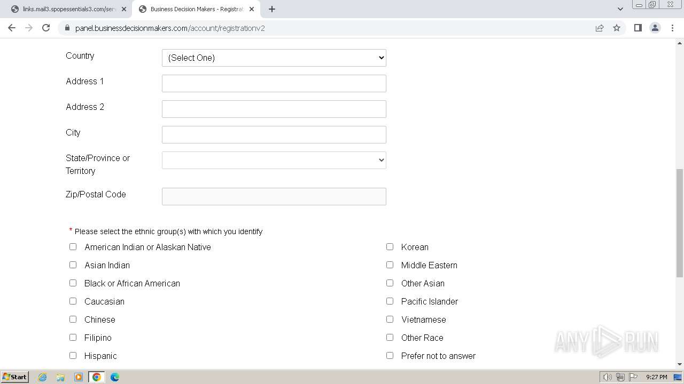Click scrollbar down arrow
684x384 pixels.
679,364
